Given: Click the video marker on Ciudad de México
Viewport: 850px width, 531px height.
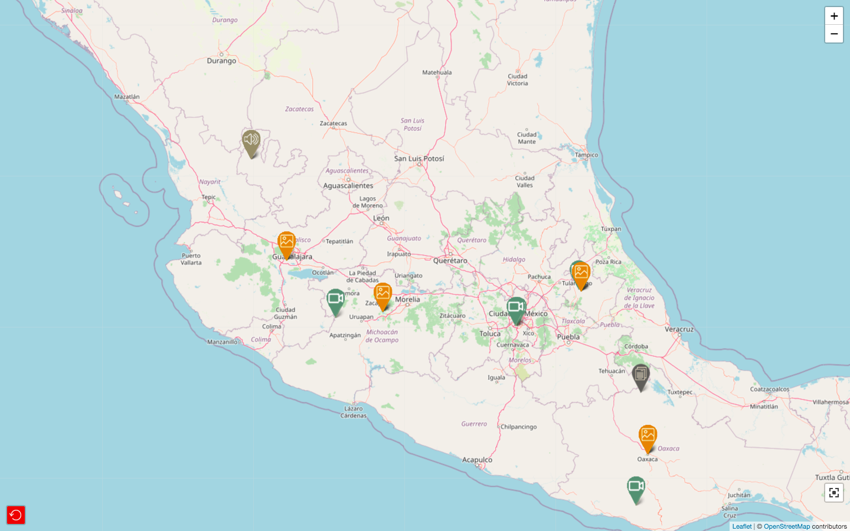Looking at the screenshot, I should 516,309.
